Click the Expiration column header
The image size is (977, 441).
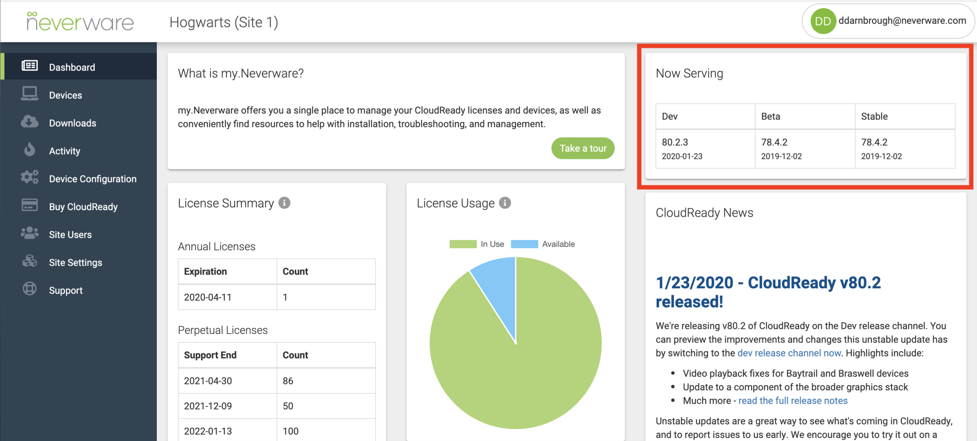click(x=227, y=271)
